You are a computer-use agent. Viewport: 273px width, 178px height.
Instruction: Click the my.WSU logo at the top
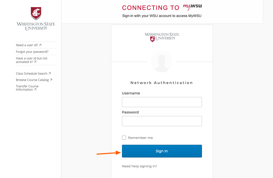tap(192, 7)
